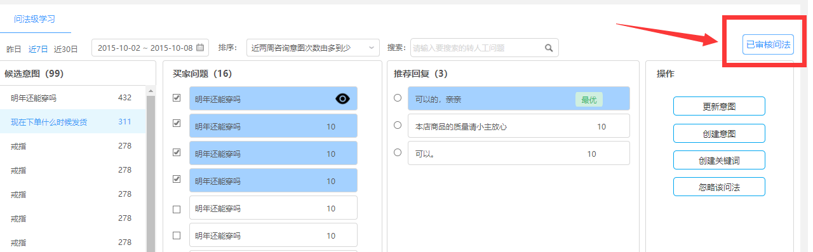The height and width of the screenshot is (252, 813).
Task: Select radio for 本店商品的质量请小主放心
Action: point(398,125)
